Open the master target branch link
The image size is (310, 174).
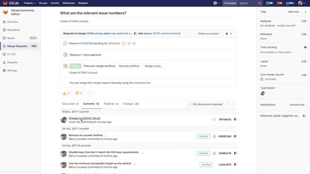click(x=148, y=33)
